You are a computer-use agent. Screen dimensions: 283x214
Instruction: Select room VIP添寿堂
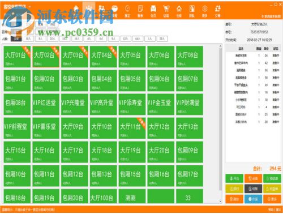tap(132, 104)
